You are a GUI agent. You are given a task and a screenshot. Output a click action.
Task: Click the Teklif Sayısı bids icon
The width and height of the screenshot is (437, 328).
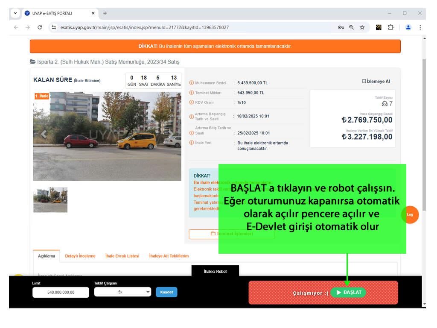pos(385,103)
